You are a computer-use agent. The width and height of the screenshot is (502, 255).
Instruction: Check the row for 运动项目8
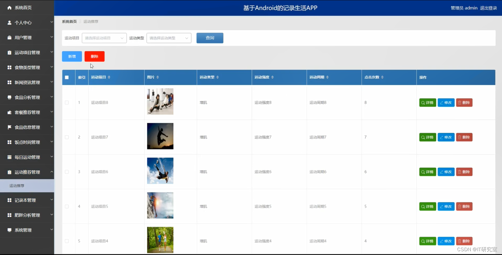tap(67, 102)
